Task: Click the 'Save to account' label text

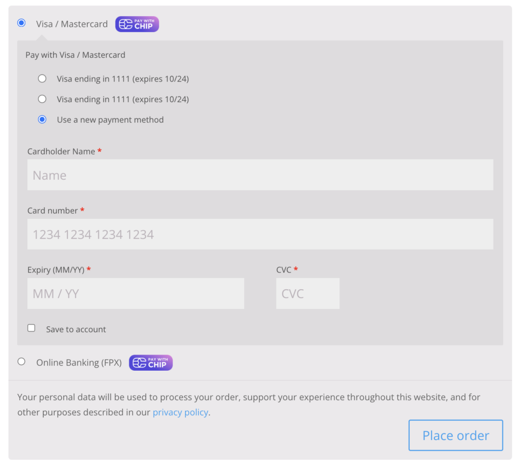Action: pyautogui.click(x=76, y=329)
